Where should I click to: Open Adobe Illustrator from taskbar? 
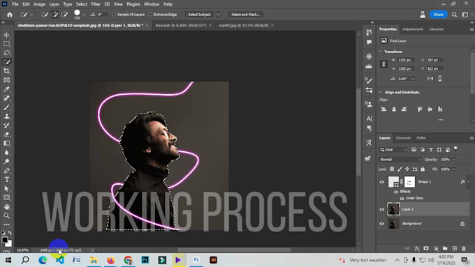click(213, 260)
